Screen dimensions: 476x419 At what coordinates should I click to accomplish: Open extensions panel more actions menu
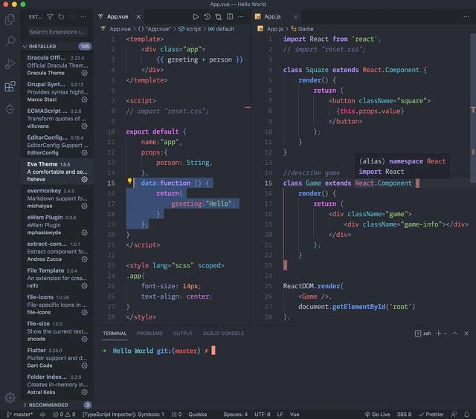tap(83, 16)
